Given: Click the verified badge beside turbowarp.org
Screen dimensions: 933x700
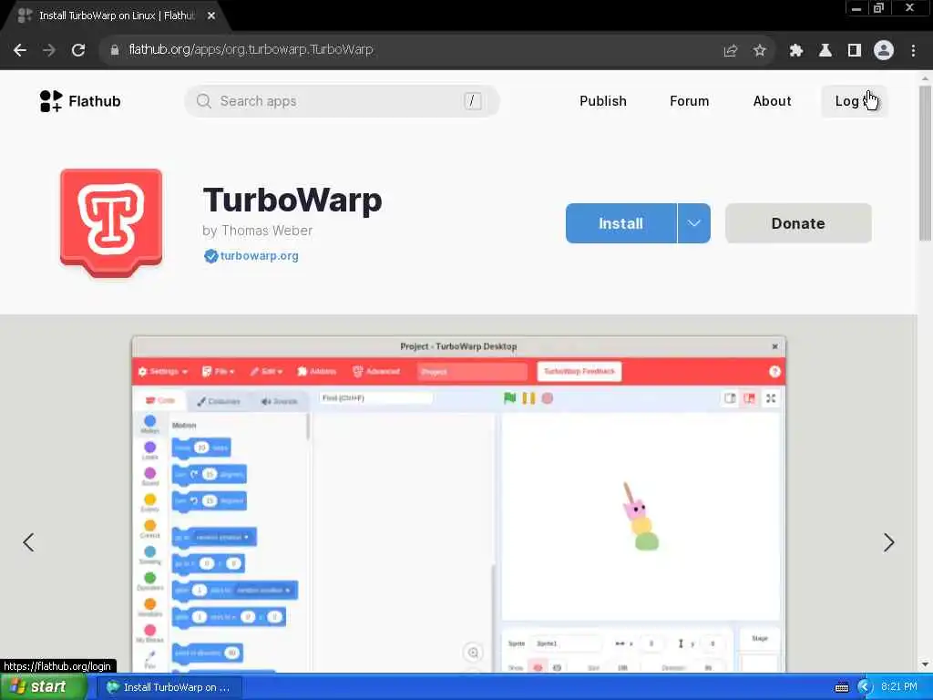Looking at the screenshot, I should coord(210,256).
